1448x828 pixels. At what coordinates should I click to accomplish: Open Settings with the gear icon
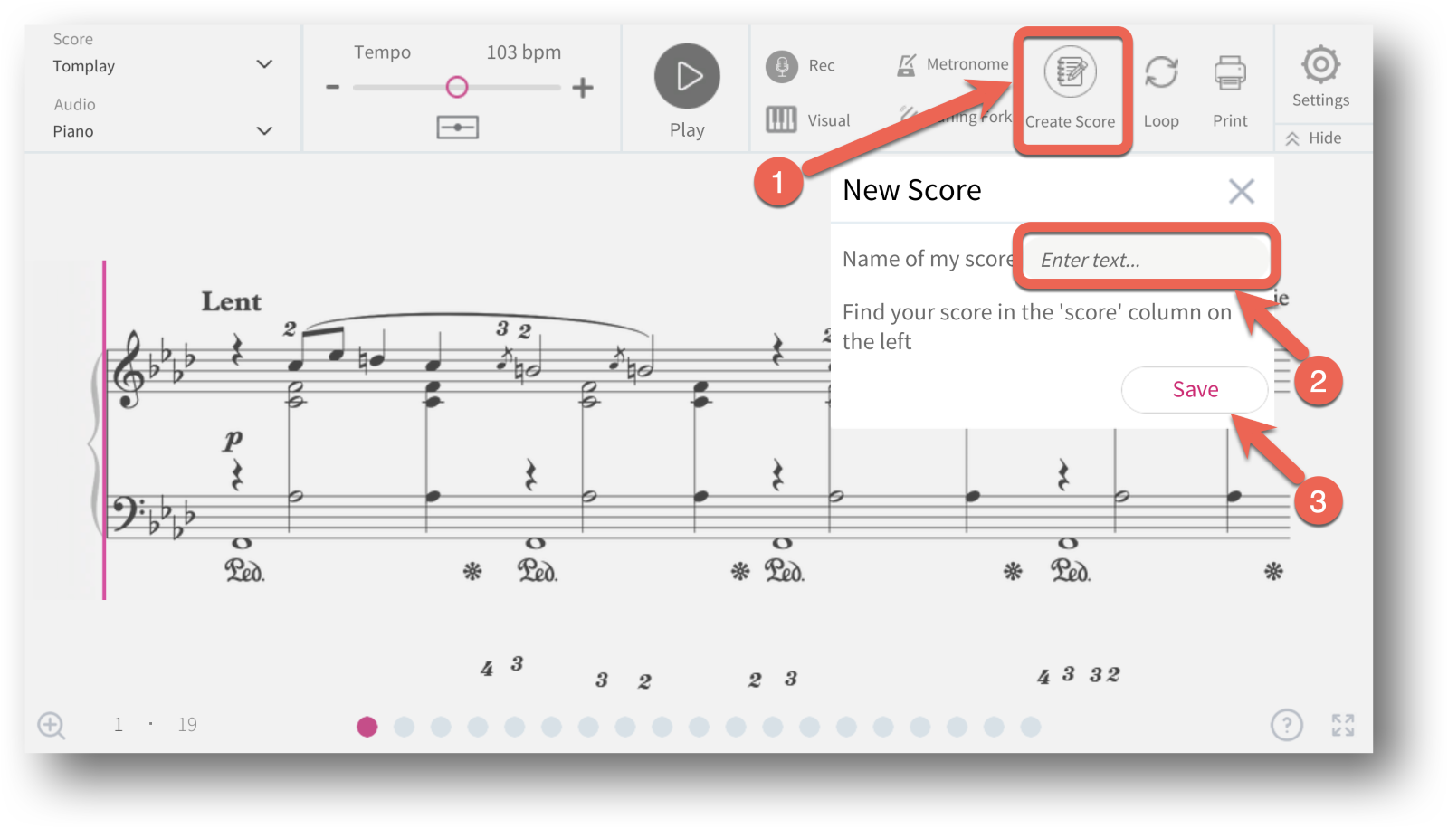coord(1320,64)
